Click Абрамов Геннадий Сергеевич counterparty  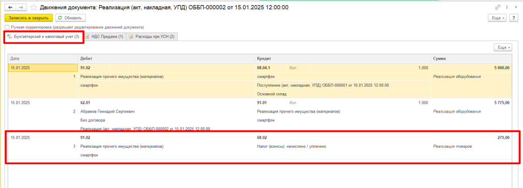point(107,112)
